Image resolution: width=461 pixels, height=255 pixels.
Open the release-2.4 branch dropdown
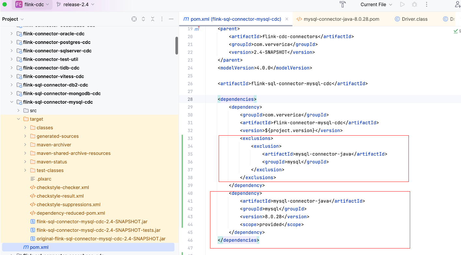(75, 5)
